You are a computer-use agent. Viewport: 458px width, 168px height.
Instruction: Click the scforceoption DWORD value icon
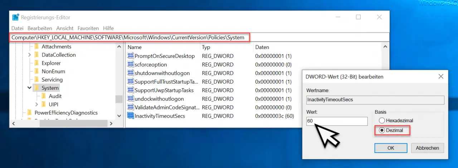tap(130, 65)
